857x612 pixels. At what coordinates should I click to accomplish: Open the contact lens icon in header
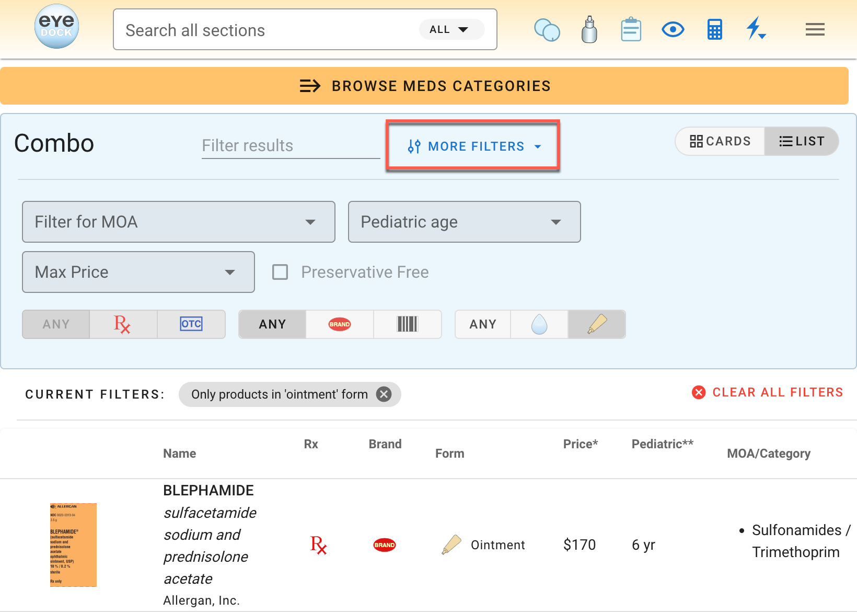(x=547, y=30)
